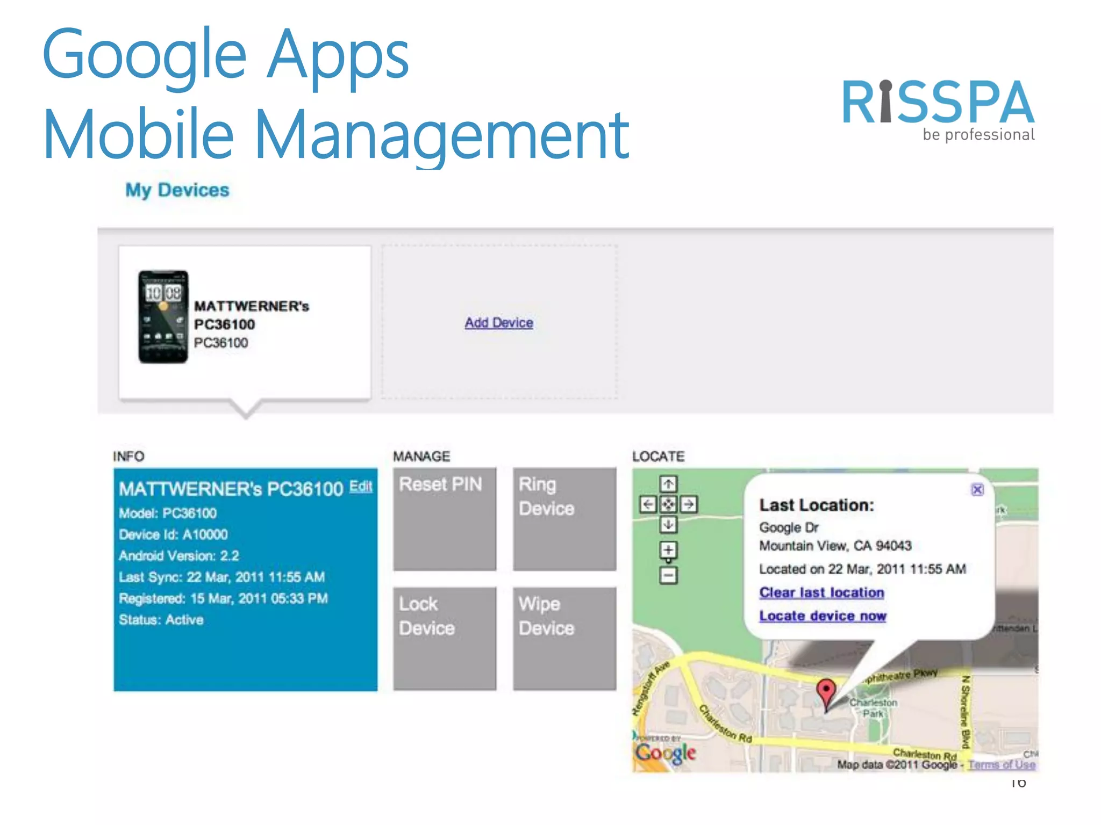Click the Located on 22 Mar, 2011 text
Viewport: 1101px width, 825px height.
pos(862,569)
